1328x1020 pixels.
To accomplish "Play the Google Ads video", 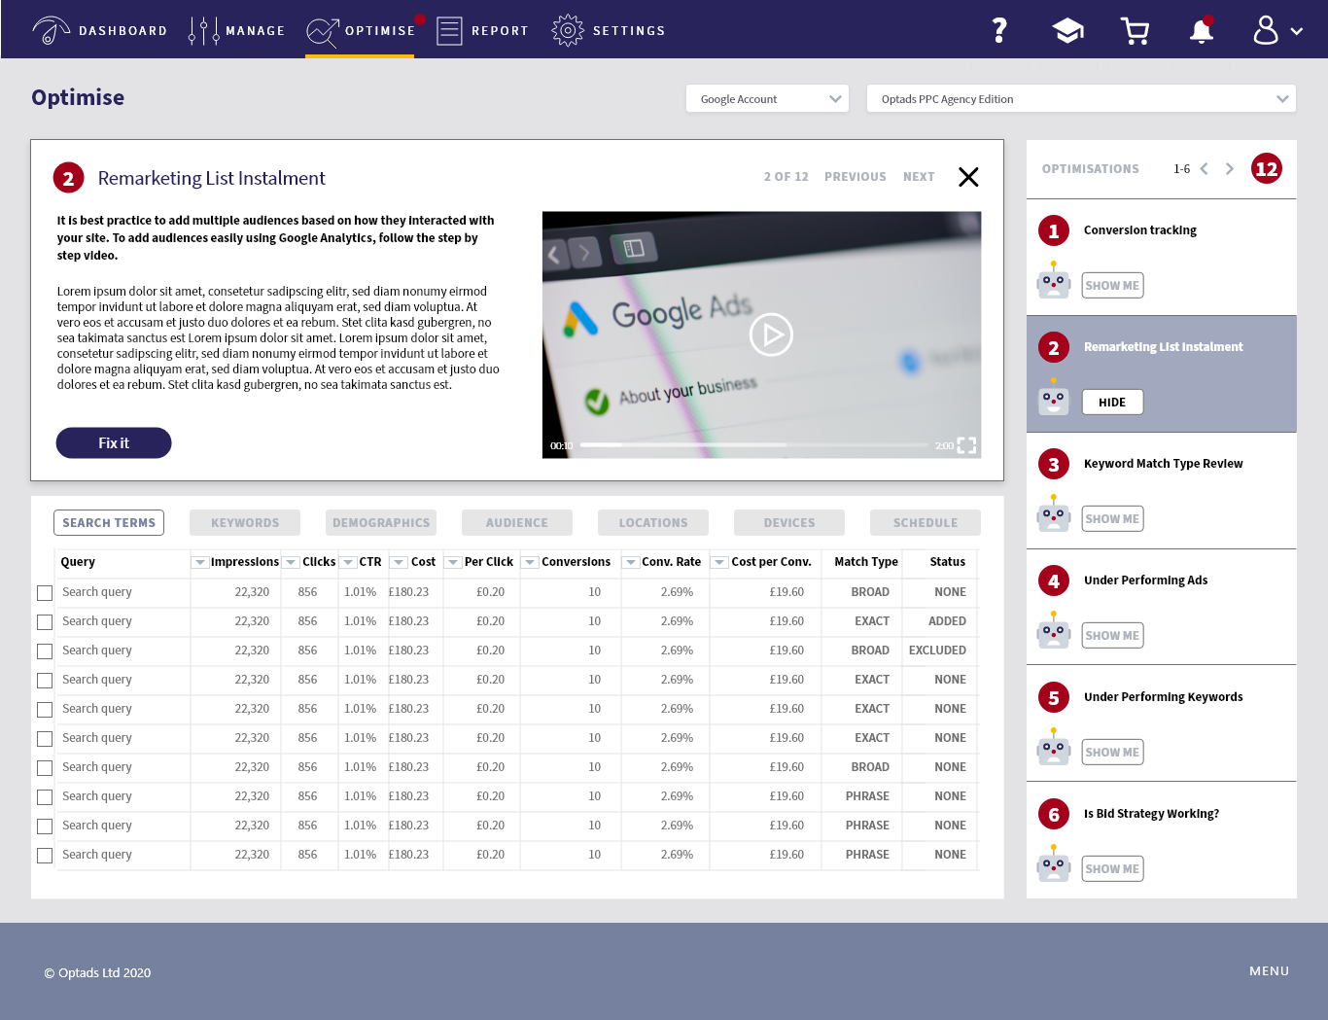I will tap(771, 334).
